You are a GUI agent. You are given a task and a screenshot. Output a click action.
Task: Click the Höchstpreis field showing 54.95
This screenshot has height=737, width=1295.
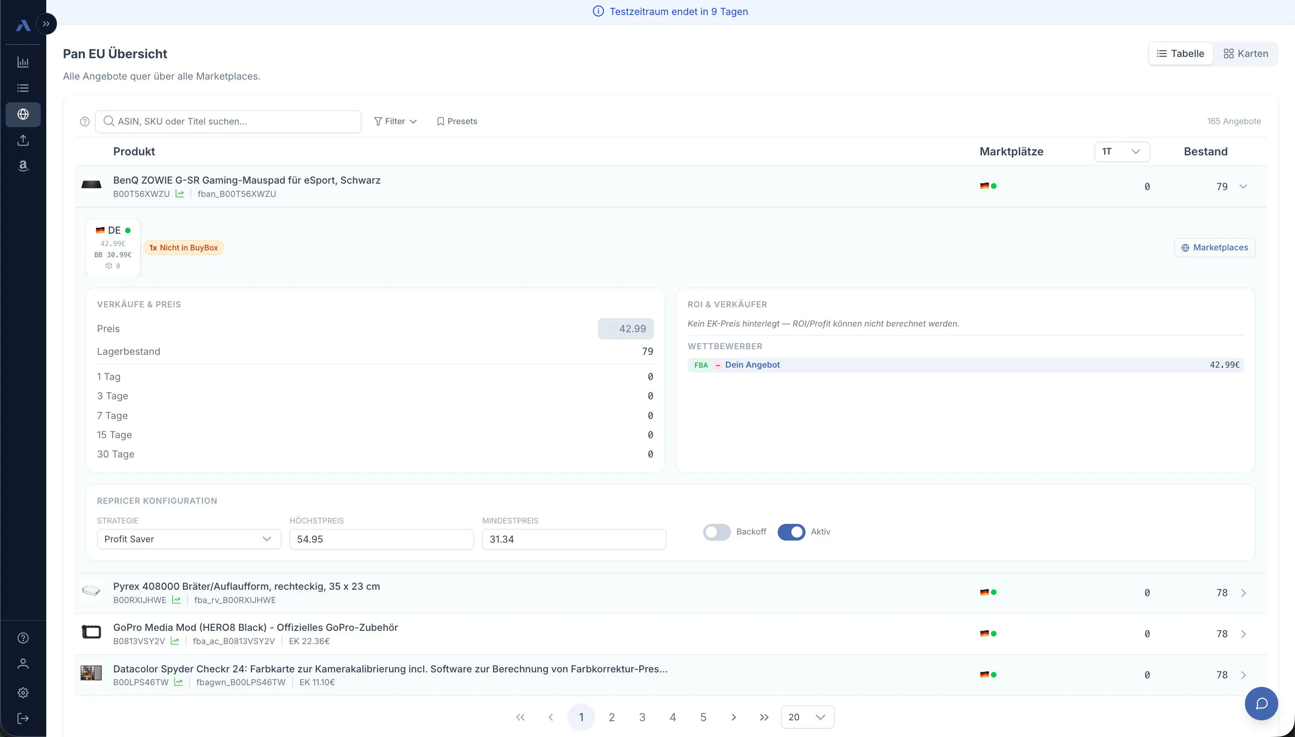coord(382,539)
